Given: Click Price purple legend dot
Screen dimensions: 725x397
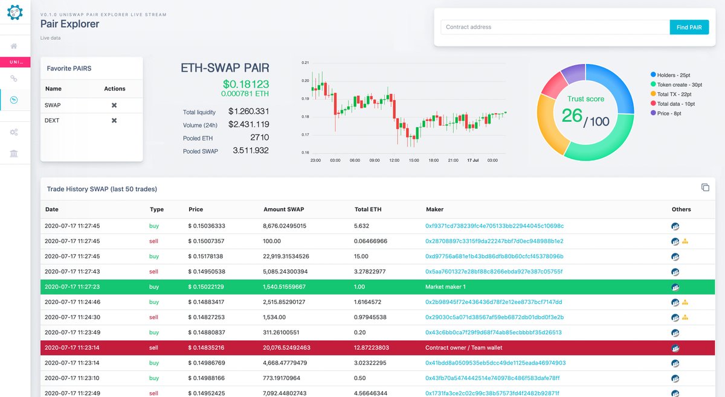Looking at the screenshot, I should tap(653, 113).
